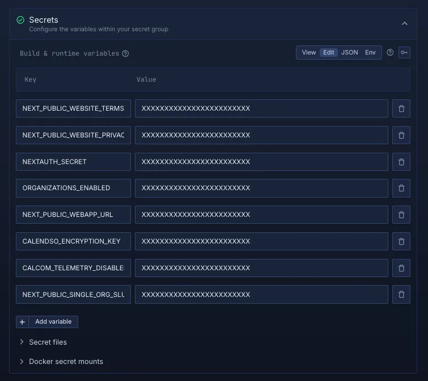Delete the NEXT_PUBLIC_WEBSITE_PRIVAC variable row
428x381 pixels.
tap(401, 135)
